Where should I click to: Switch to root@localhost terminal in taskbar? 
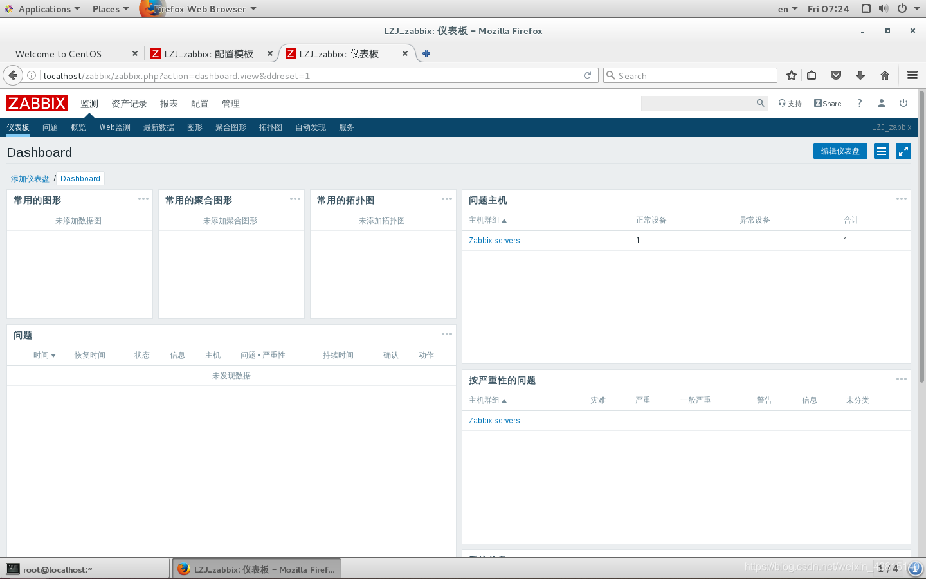tap(86, 569)
